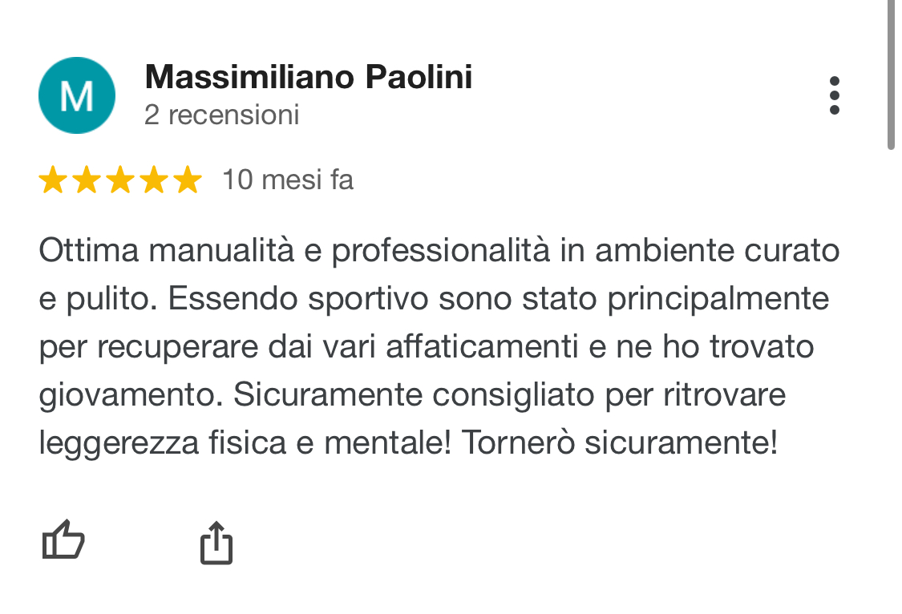Image resolution: width=902 pixels, height=614 pixels.
Task: Click the second star icon
Action: tap(87, 180)
